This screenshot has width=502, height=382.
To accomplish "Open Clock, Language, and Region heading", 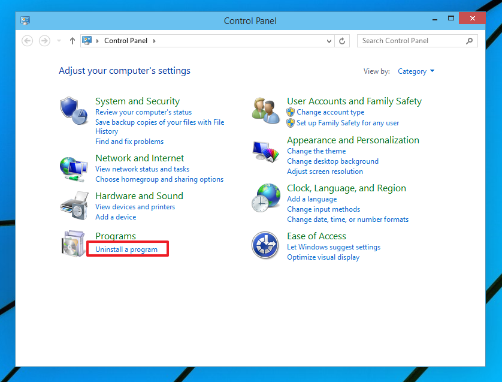I will click(346, 188).
